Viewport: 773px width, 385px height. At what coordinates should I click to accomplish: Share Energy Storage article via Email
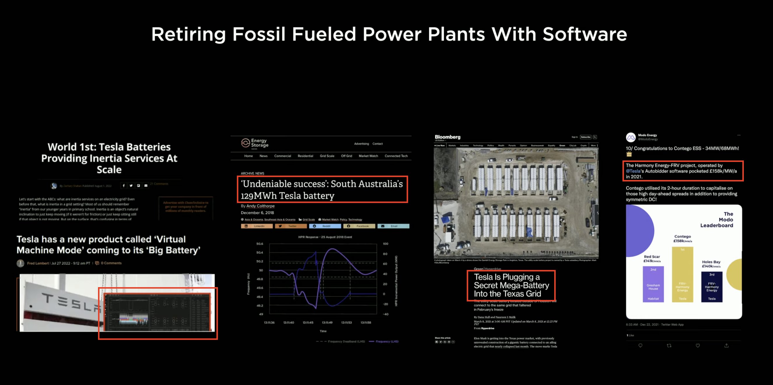394,226
